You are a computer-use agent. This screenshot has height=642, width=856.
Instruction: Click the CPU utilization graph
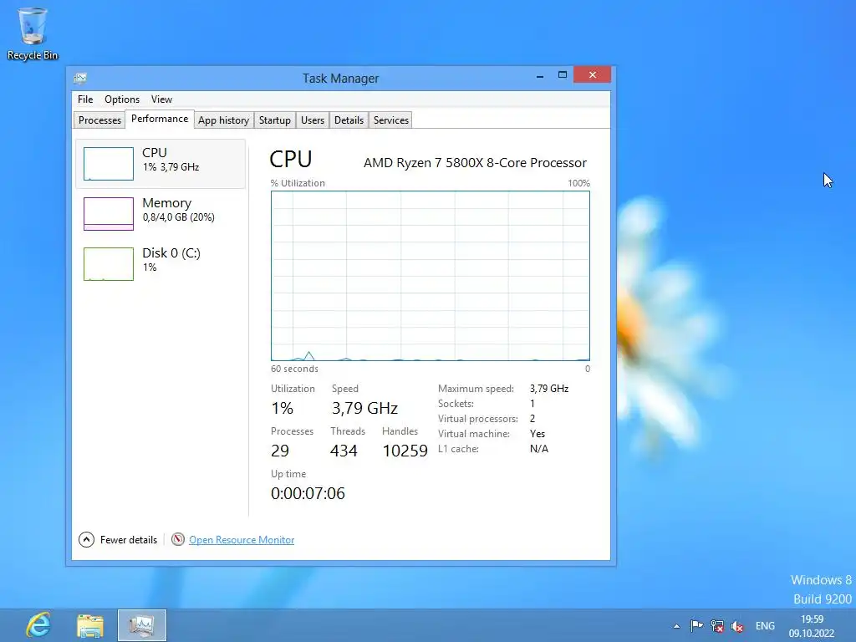click(x=431, y=276)
